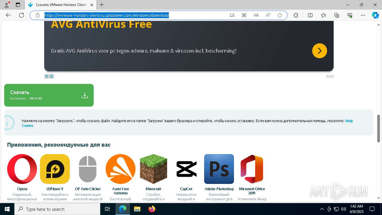382x215 pixels.
Task: Toggle split screen view
Action: (x=310, y=15)
